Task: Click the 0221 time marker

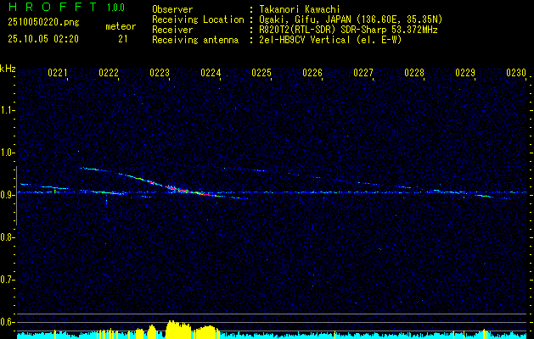Action: pos(58,74)
